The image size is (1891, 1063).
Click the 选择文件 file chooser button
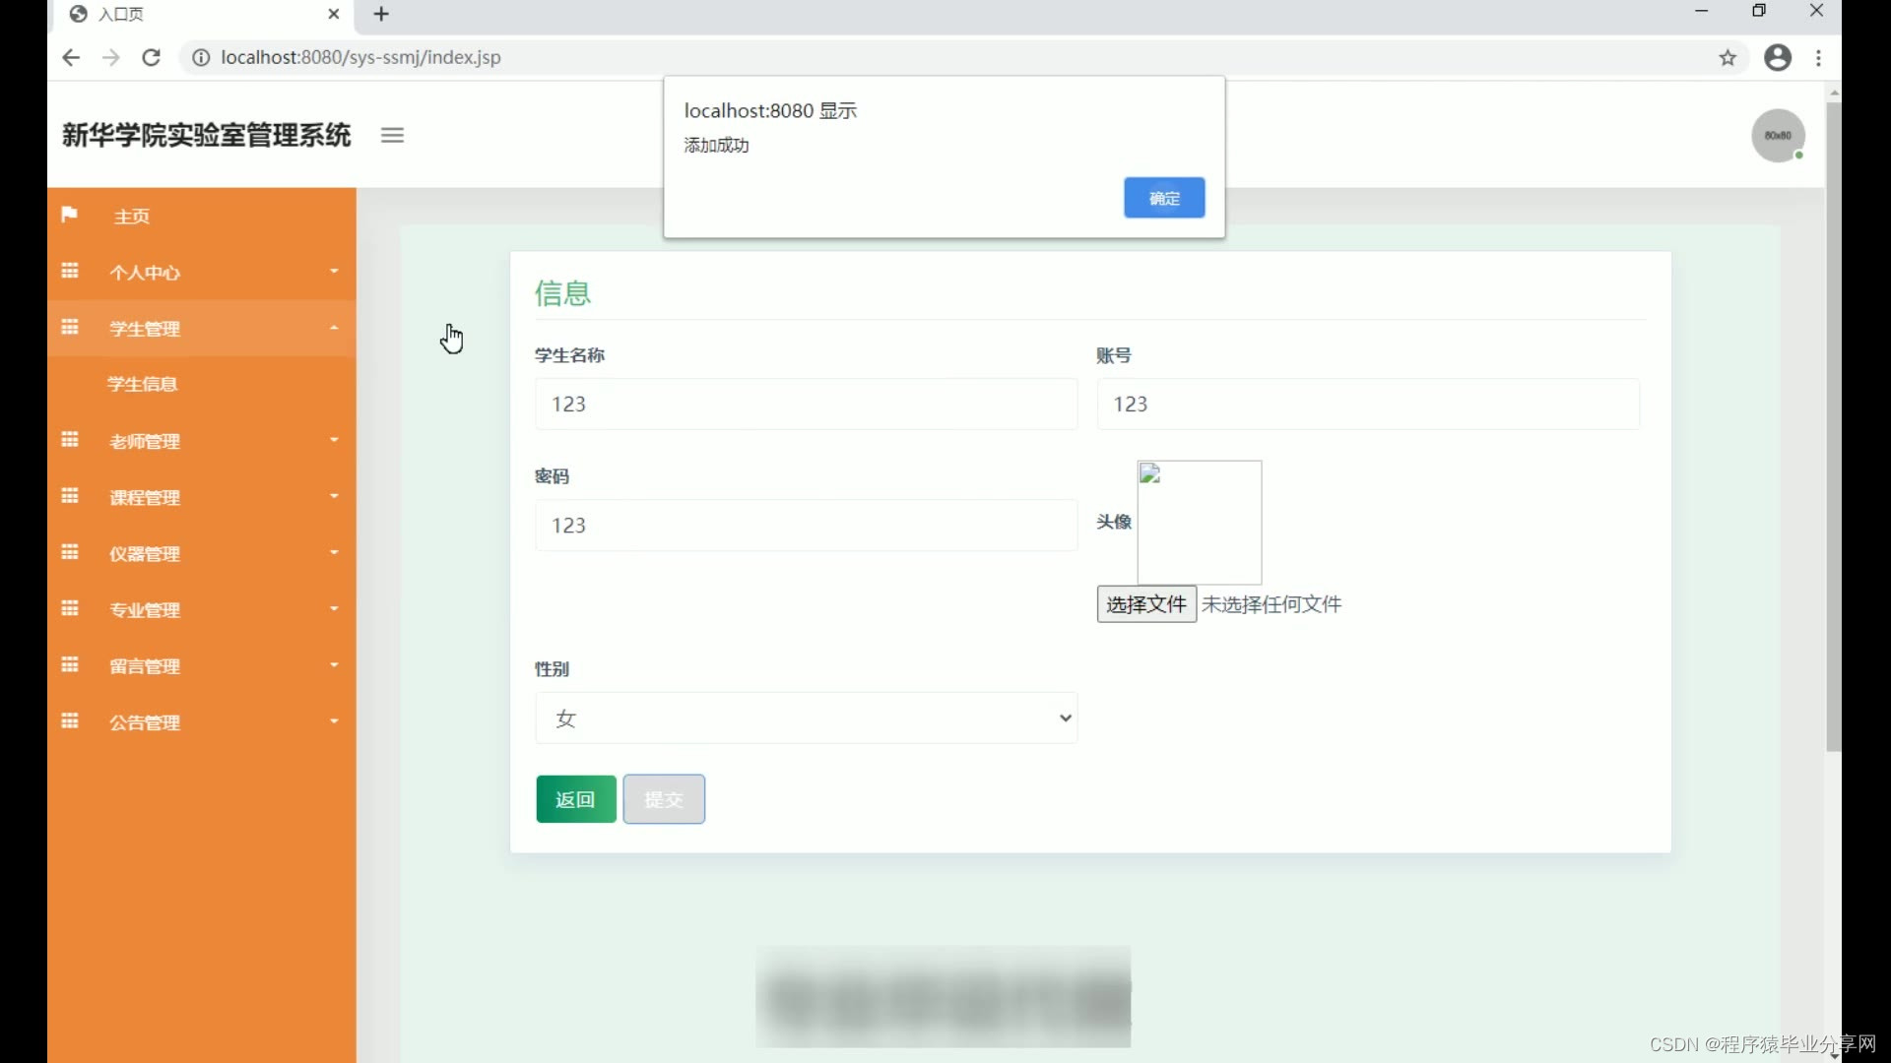click(1146, 604)
